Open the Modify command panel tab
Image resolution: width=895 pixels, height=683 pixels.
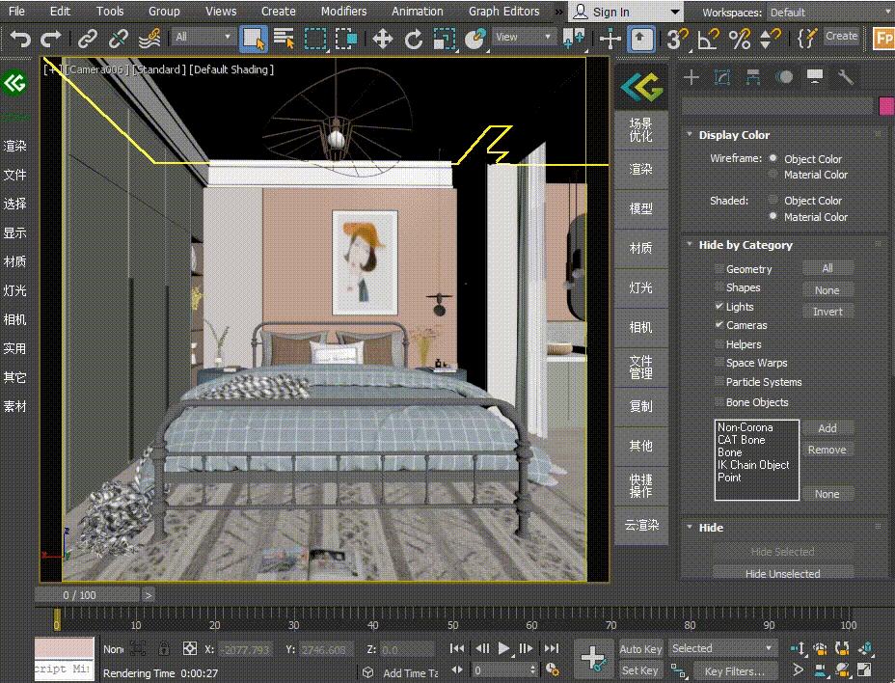coord(721,78)
